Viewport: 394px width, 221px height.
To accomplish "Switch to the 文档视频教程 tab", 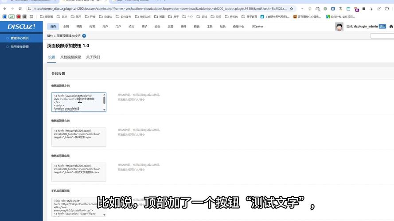I will coord(70,57).
